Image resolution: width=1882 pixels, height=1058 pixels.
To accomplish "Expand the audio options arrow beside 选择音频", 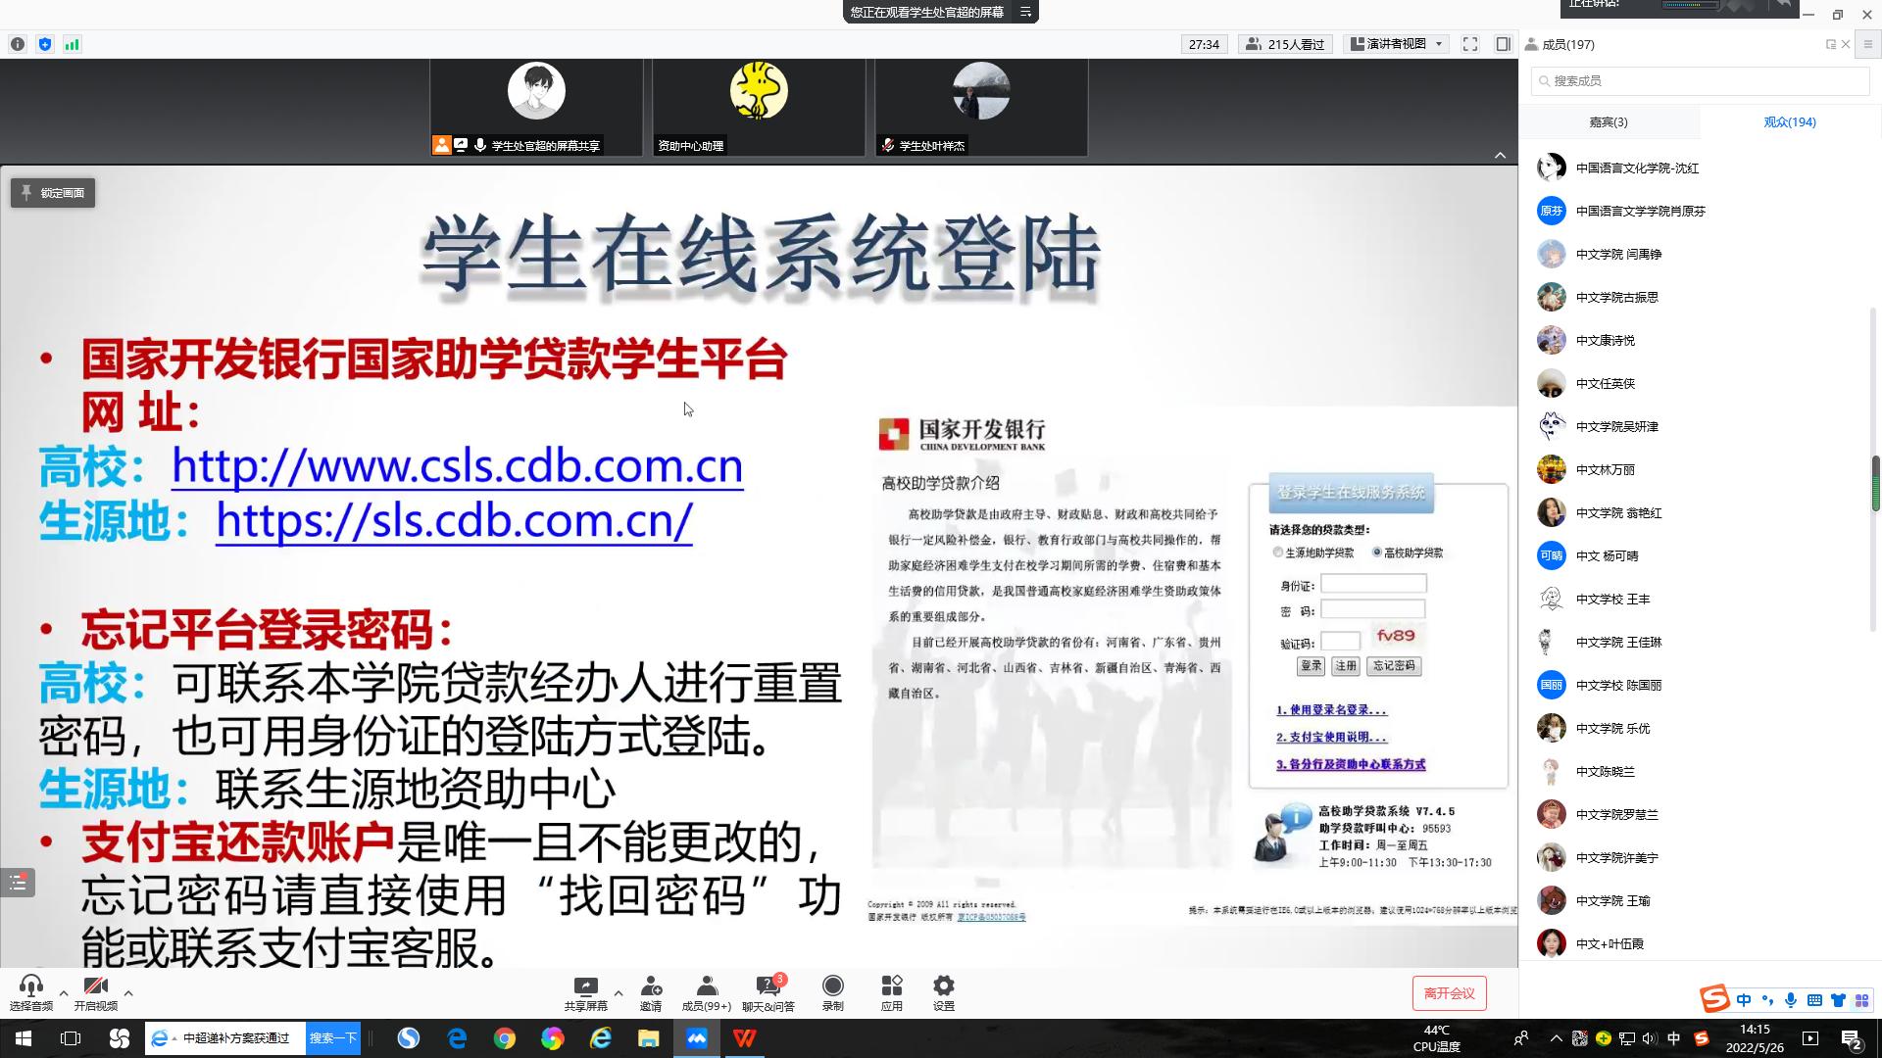I will [x=64, y=993].
